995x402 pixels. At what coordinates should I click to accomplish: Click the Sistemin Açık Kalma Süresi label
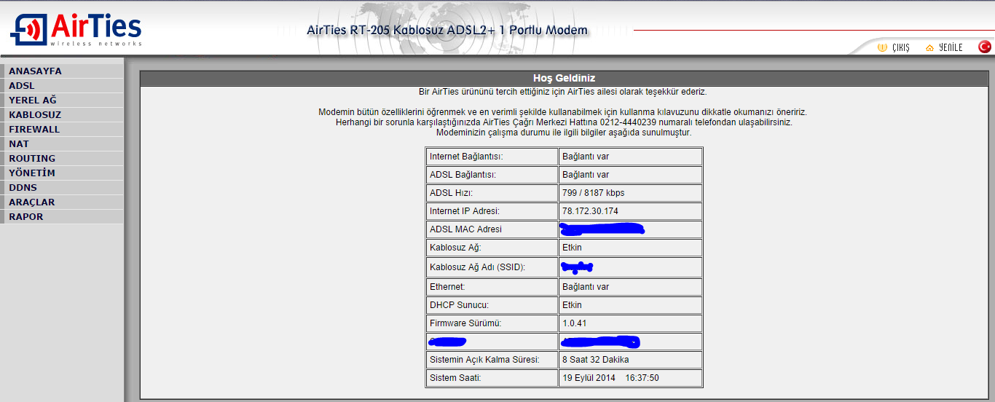pos(484,360)
